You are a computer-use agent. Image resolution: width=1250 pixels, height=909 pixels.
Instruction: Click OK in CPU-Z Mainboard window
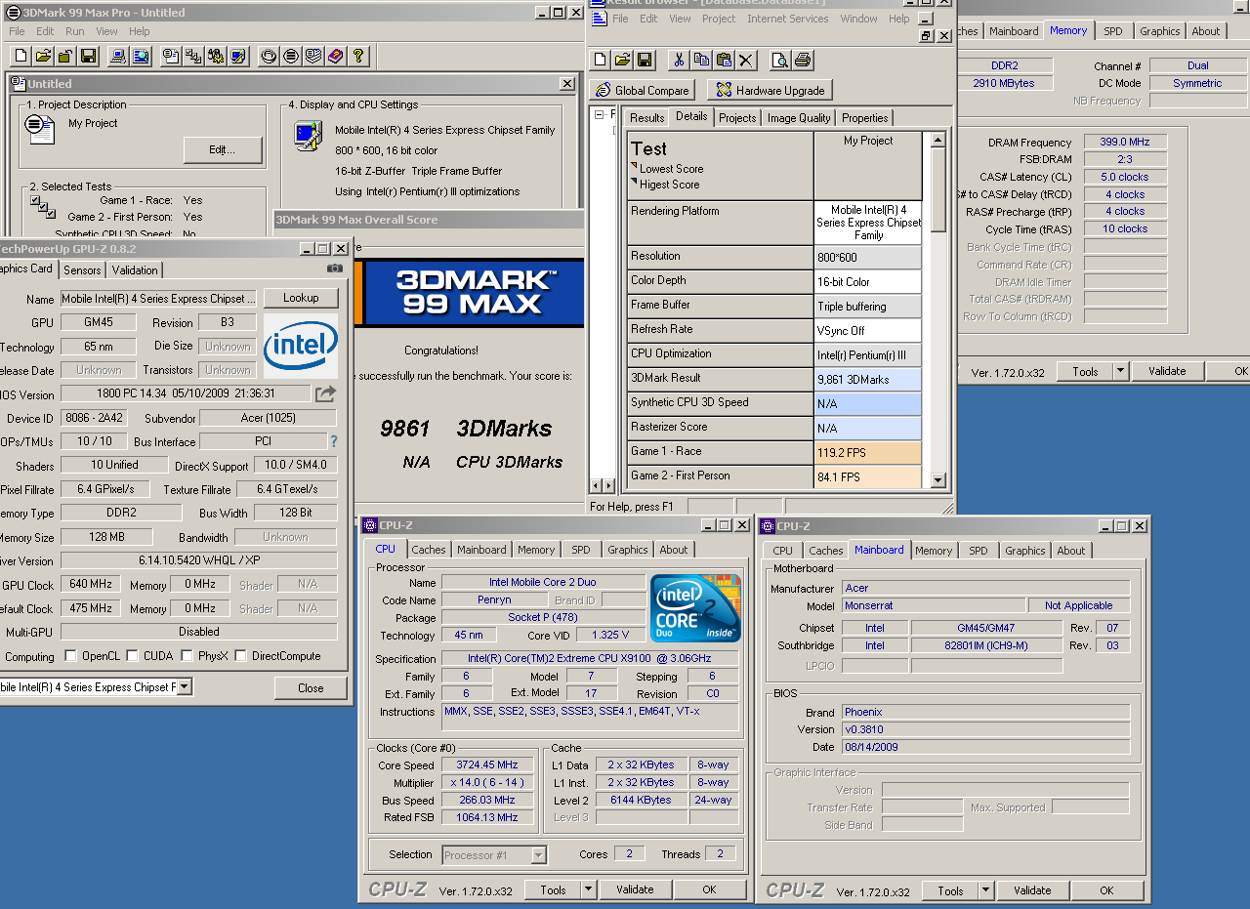pos(1106,890)
